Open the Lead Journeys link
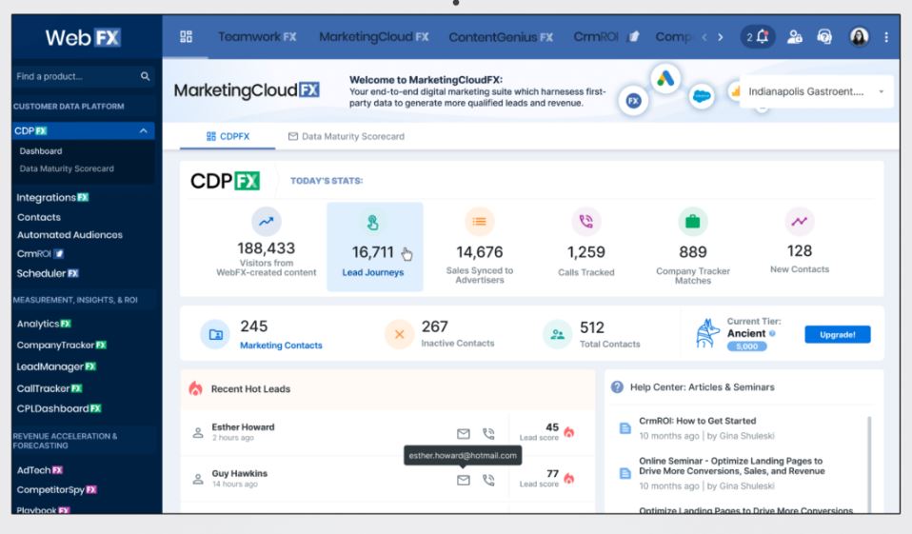Image resolution: width=912 pixels, height=534 pixels. pyautogui.click(x=373, y=272)
